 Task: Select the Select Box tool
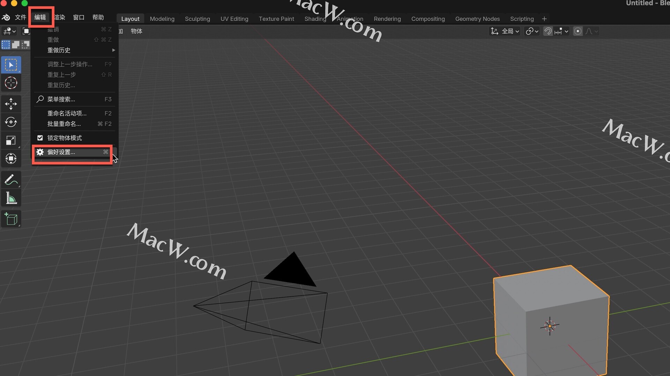coord(11,65)
